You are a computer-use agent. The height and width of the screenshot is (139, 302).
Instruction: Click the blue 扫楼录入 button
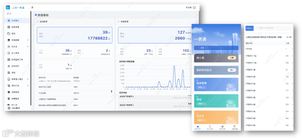249,28
